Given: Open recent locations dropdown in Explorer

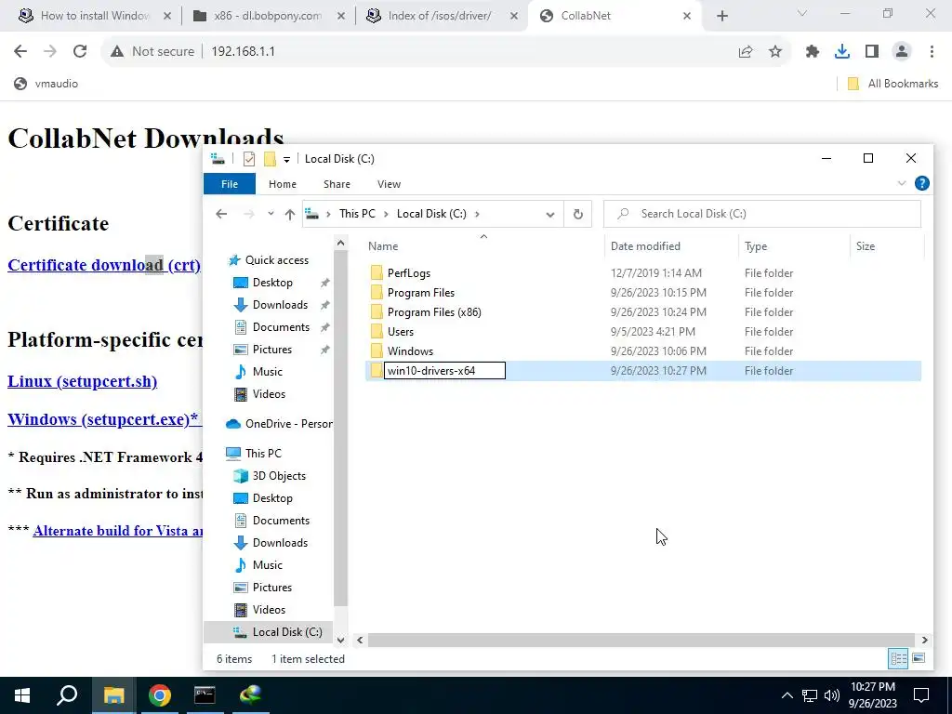Looking at the screenshot, I should (271, 214).
